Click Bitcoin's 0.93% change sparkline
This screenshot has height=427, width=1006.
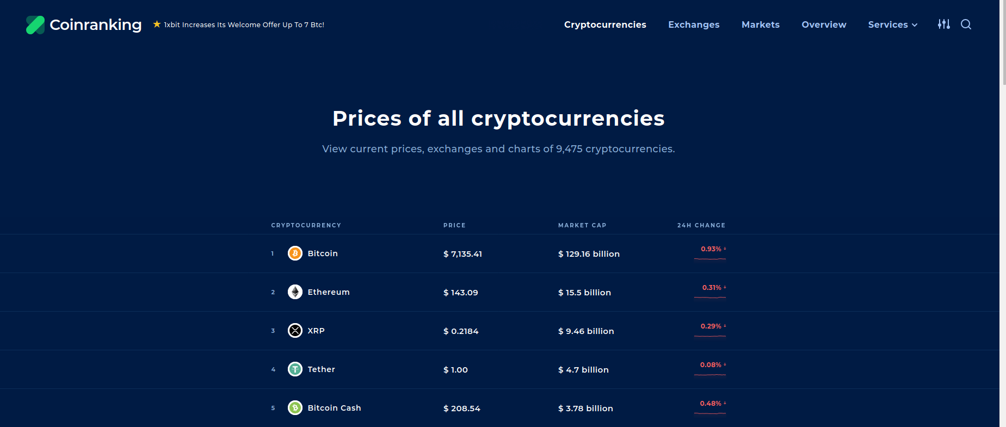(710, 258)
